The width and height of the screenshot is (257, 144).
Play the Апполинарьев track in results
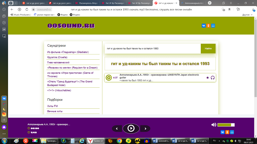[x=109, y=78]
